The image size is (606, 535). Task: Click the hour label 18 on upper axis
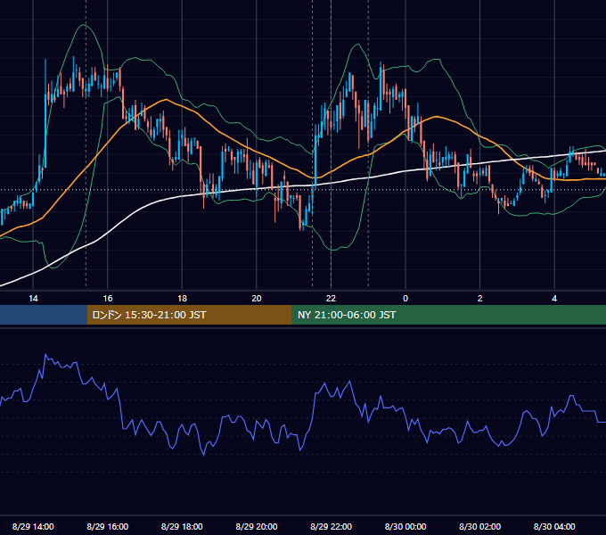[182, 299]
